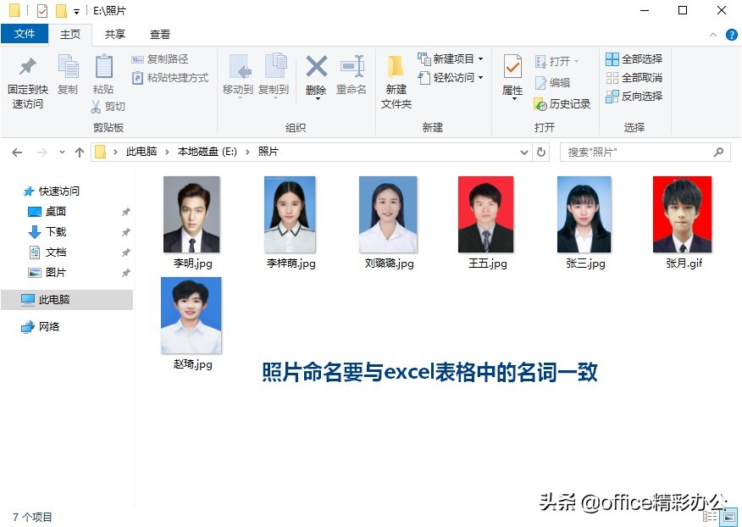Open the 张三.jpg photo thumbnail
The height and width of the screenshot is (527, 742).
[x=584, y=215]
